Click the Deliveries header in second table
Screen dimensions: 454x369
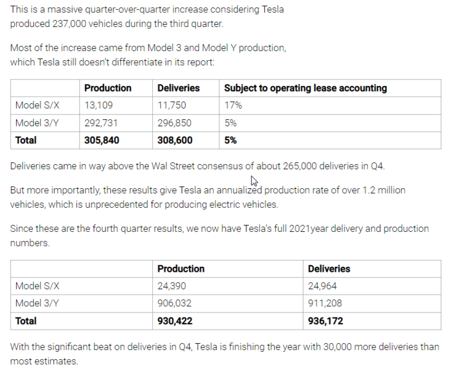pyautogui.click(x=329, y=269)
